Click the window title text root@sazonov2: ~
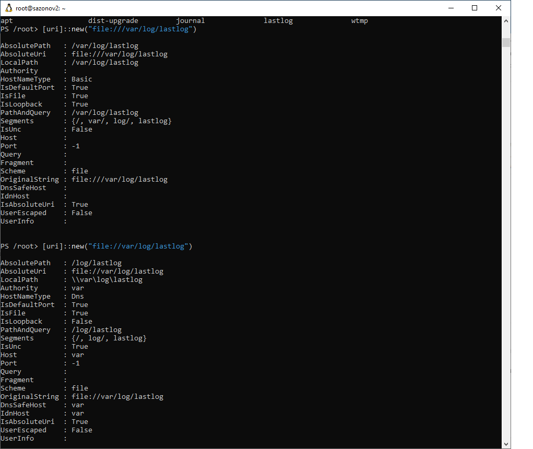Screen dimensions: 533x449 pyautogui.click(x=40, y=8)
